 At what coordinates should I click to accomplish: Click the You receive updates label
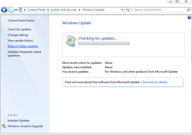click(75, 72)
